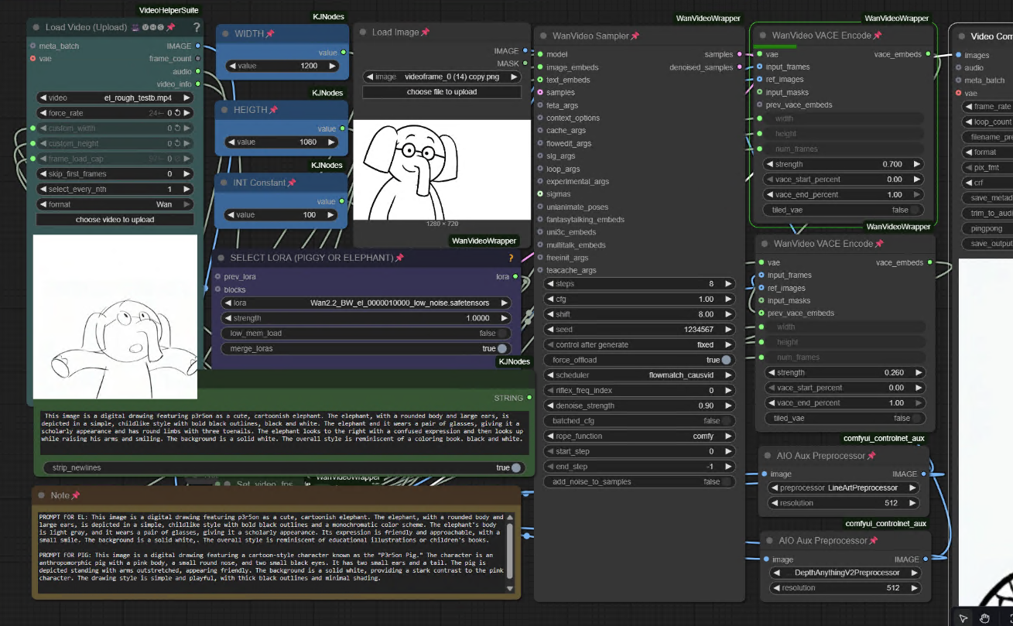The height and width of the screenshot is (626, 1013).
Task: Open the scheduler dropdown set to flowmatch_causvid
Action: [x=639, y=375]
